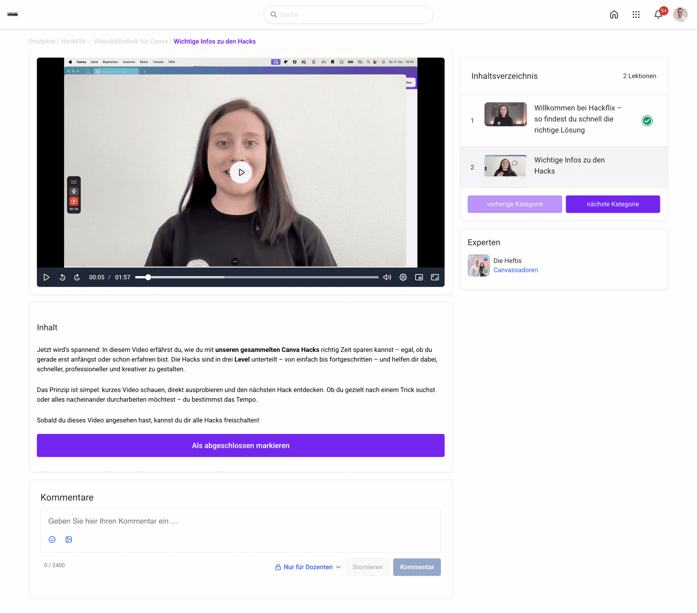Image resolution: width=697 pixels, height=613 pixels.
Task: Enter fullscreen video mode
Action: (x=435, y=277)
